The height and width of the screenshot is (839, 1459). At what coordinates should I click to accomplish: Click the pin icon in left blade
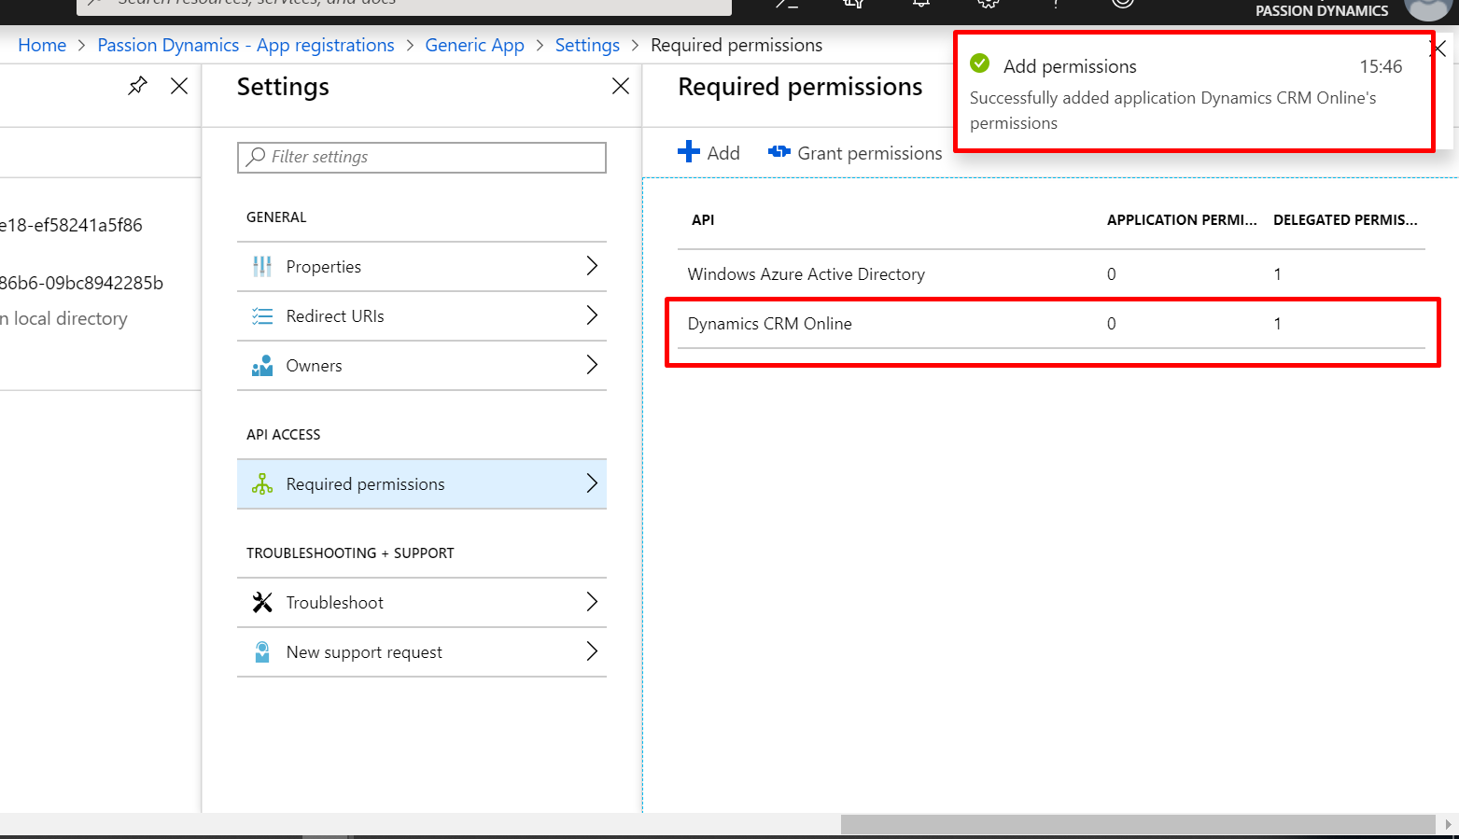click(137, 86)
